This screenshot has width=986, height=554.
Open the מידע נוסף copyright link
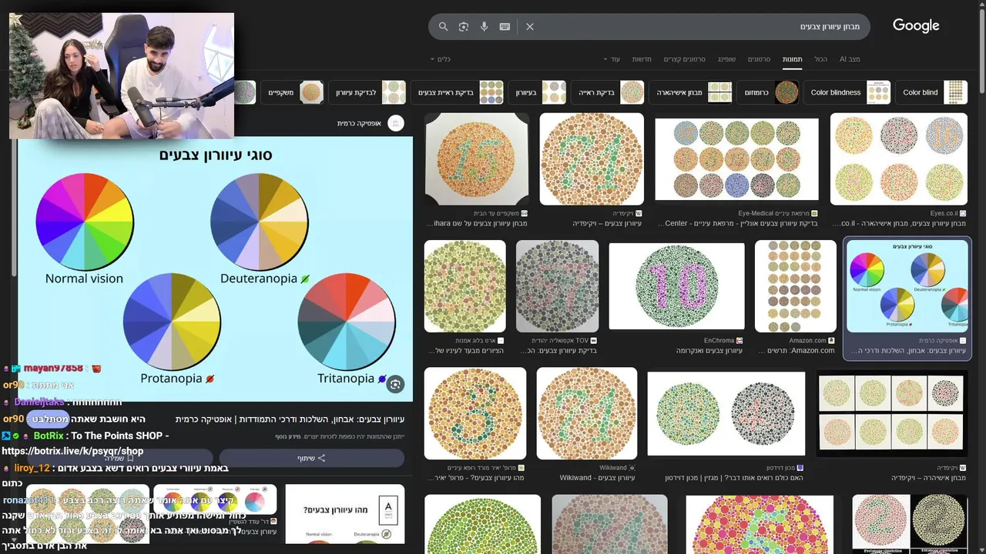(x=287, y=436)
